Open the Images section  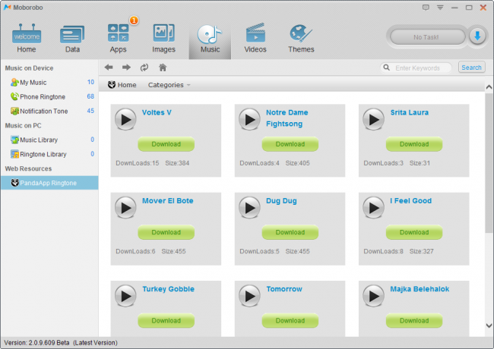click(x=163, y=39)
